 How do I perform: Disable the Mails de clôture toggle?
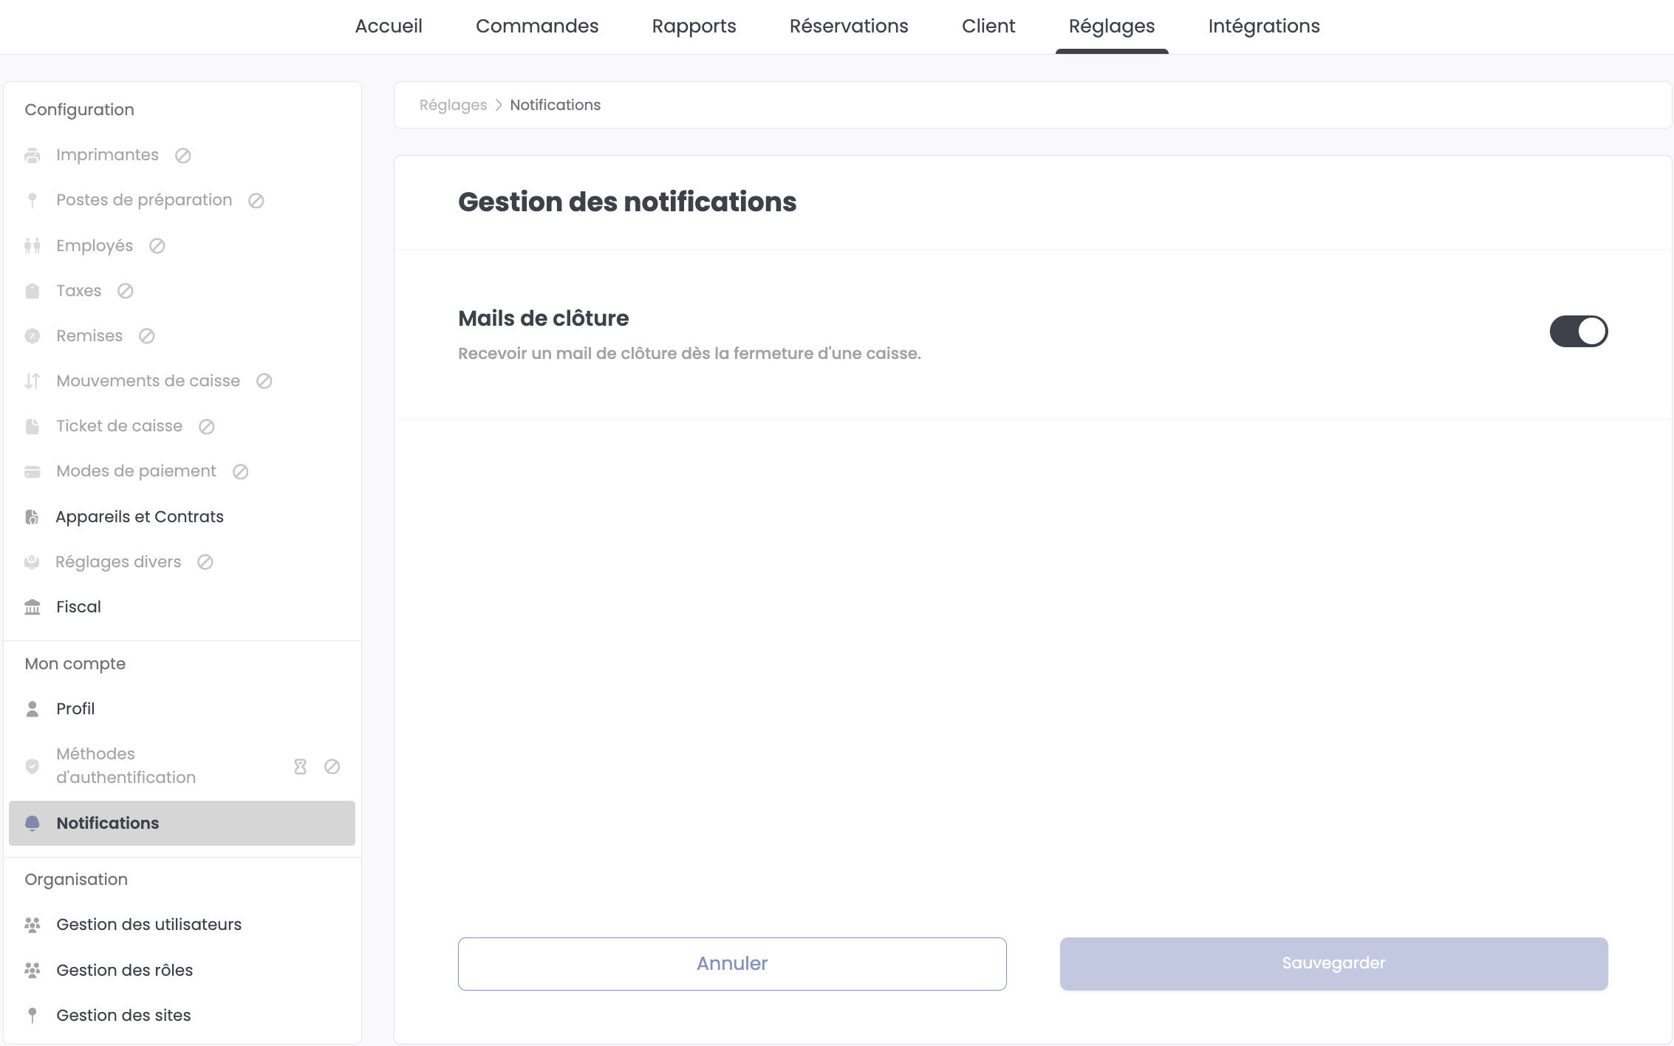point(1578,331)
